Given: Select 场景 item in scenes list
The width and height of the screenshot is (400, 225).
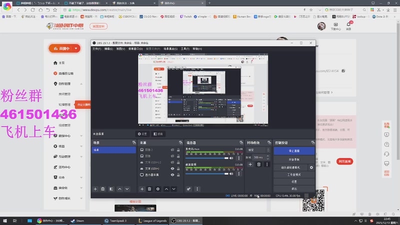Looking at the screenshot, I should pos(114,150).
